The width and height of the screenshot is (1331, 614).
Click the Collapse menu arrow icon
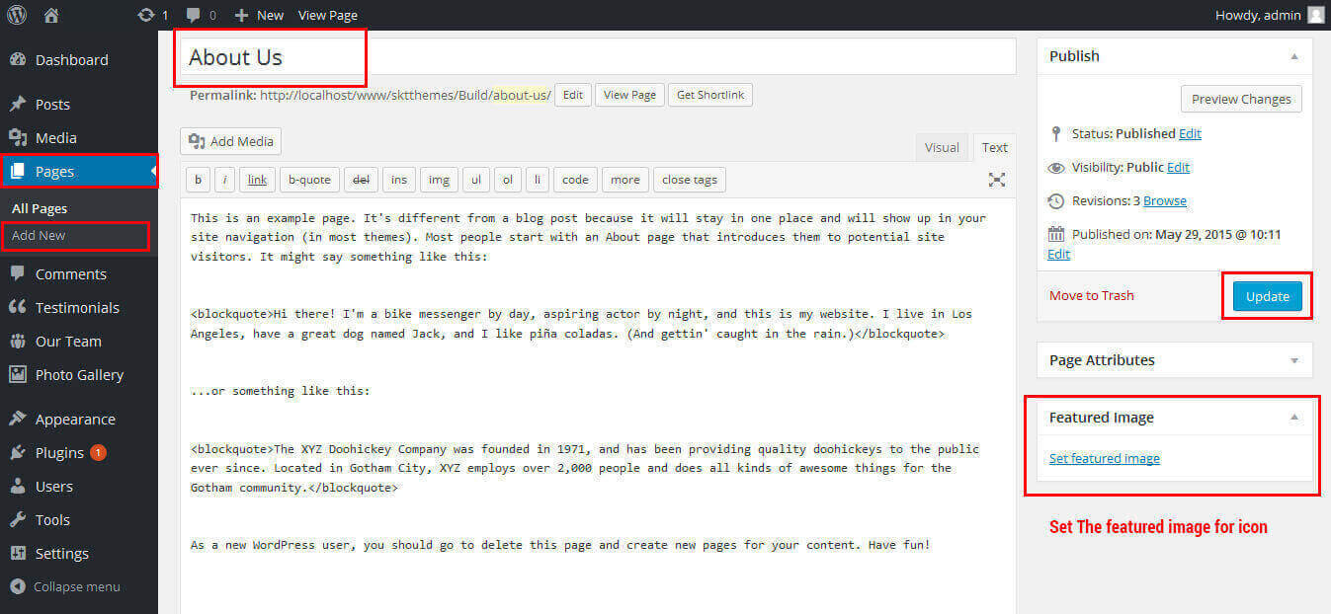coord(18,587)
